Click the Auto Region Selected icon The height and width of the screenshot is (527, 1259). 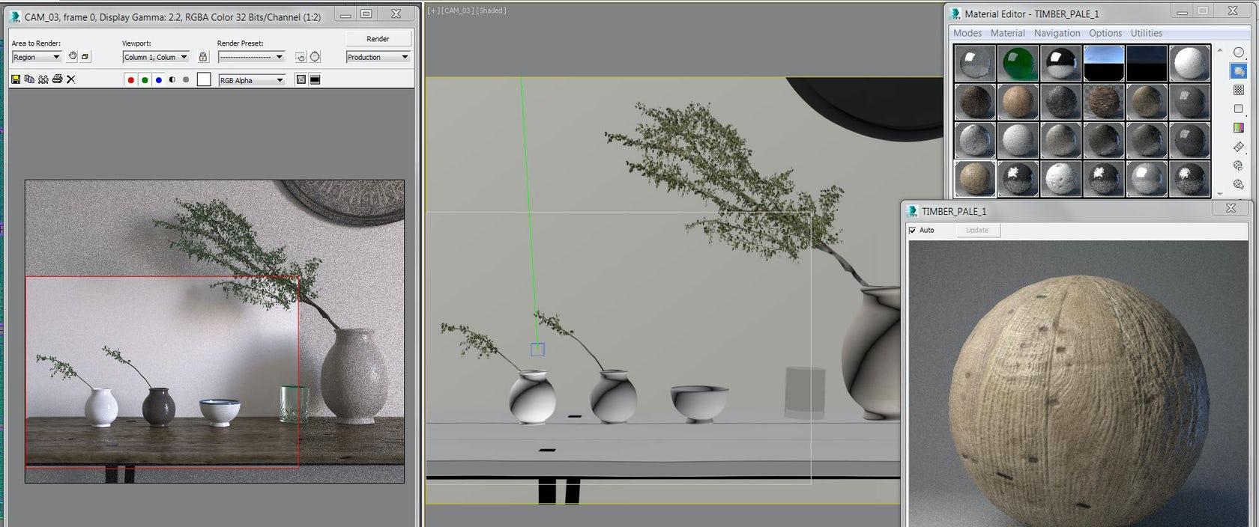pos(85,57)
